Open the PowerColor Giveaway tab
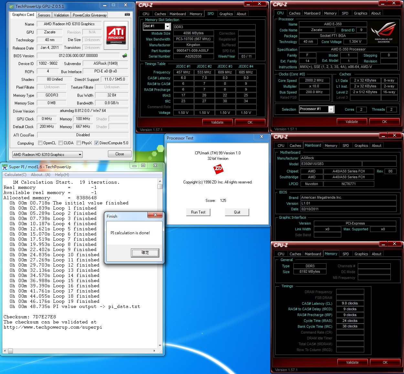The image size is (404, 374). coord(90,15)
